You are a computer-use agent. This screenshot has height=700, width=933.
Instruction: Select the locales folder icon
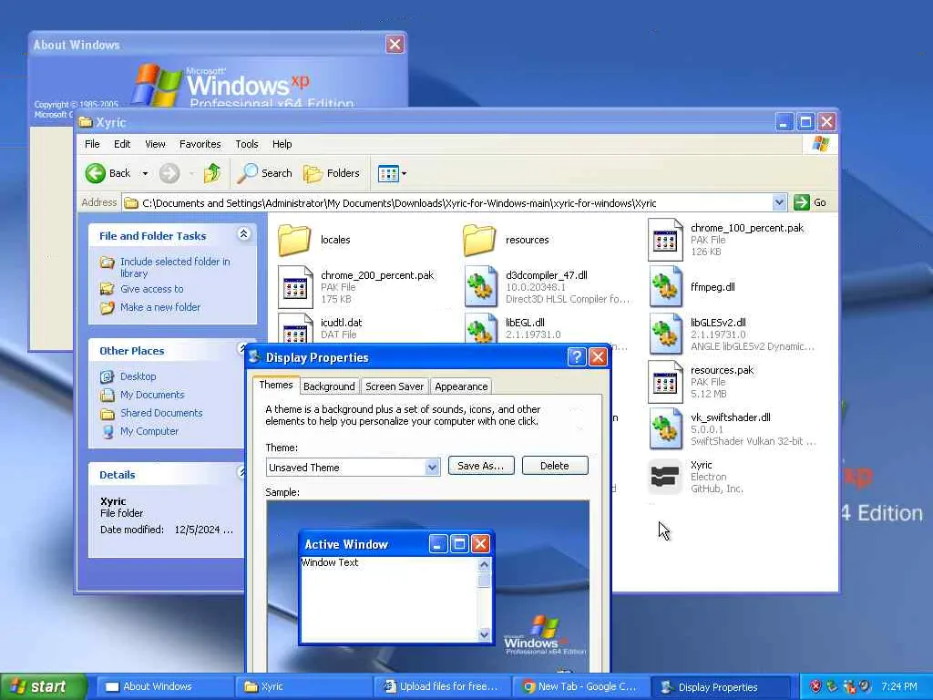click(294, 240)
